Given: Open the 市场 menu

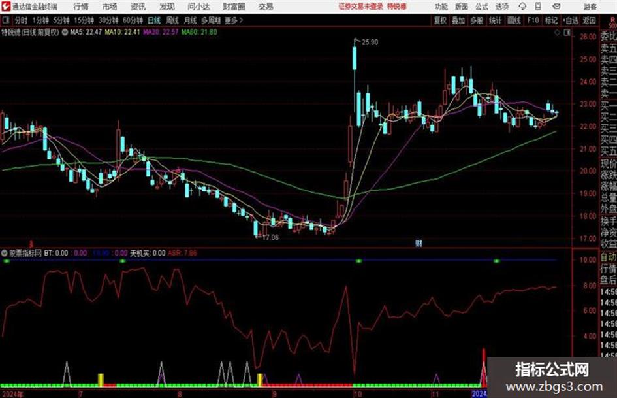Looking at the screenshot, I should click(110, 7).
